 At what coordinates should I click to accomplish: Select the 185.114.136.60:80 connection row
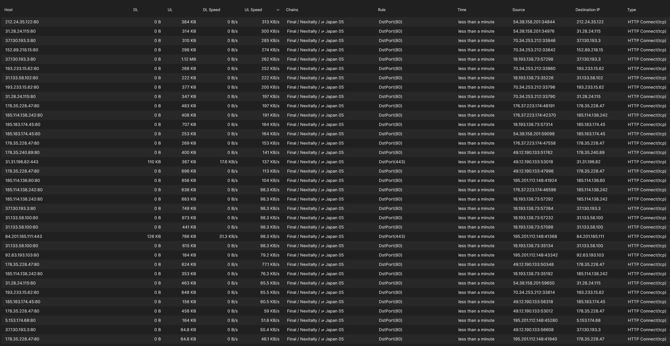tap(23, 180)
